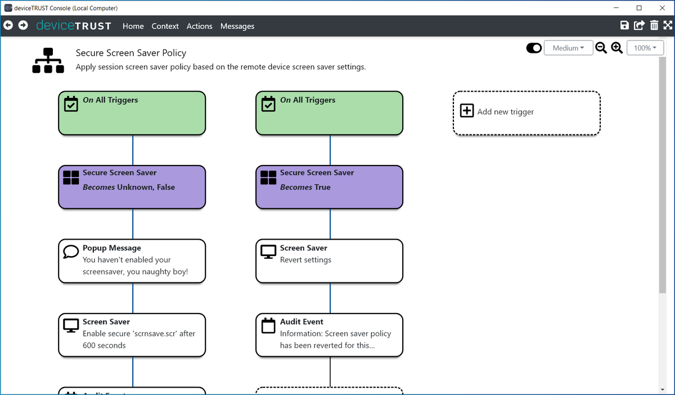Click monitor icon on Revert settings node
This screenshot has width=675, height=395.
pyautogui.click(x=268, y=252)
